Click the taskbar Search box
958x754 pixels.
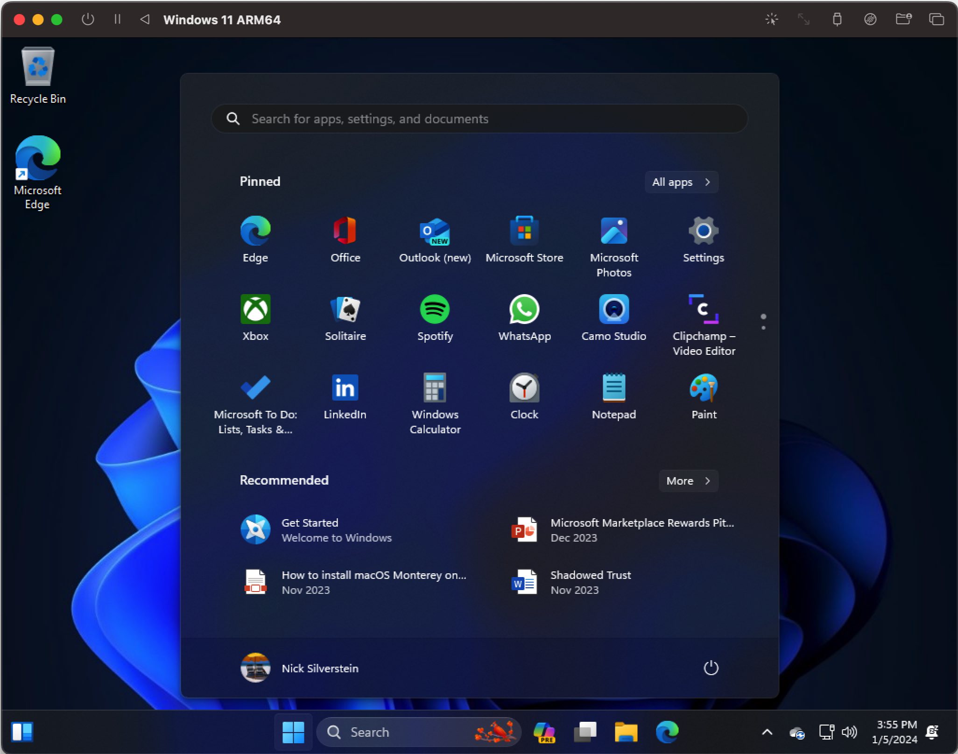coord(418,732)
